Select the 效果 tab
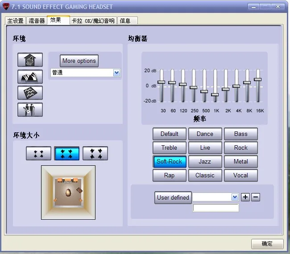Viewport: 290px width, 254px height. 58,20
